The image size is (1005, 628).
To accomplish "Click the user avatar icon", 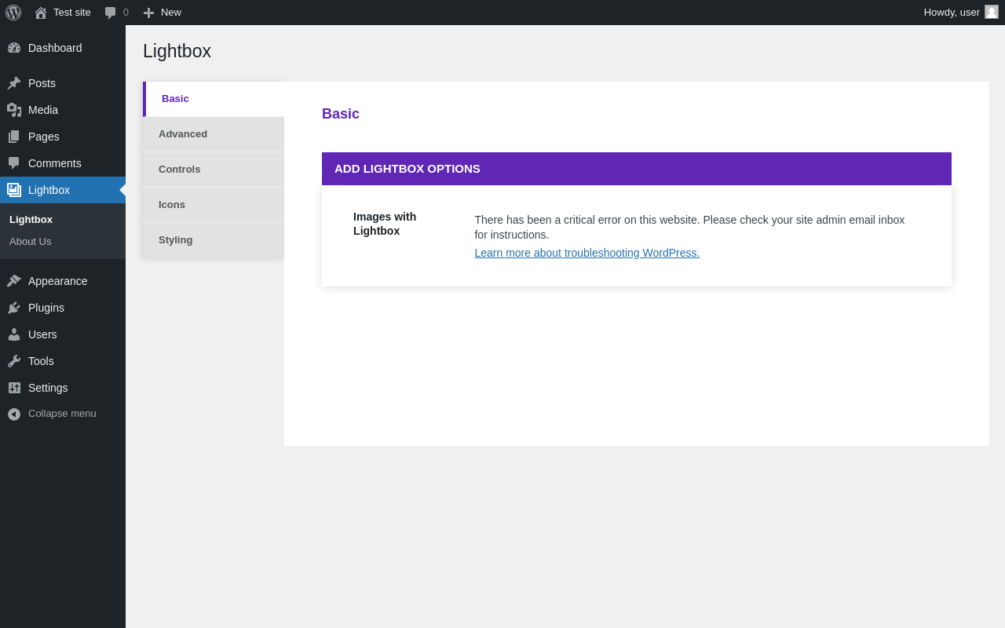I will [x=992, y=12].
